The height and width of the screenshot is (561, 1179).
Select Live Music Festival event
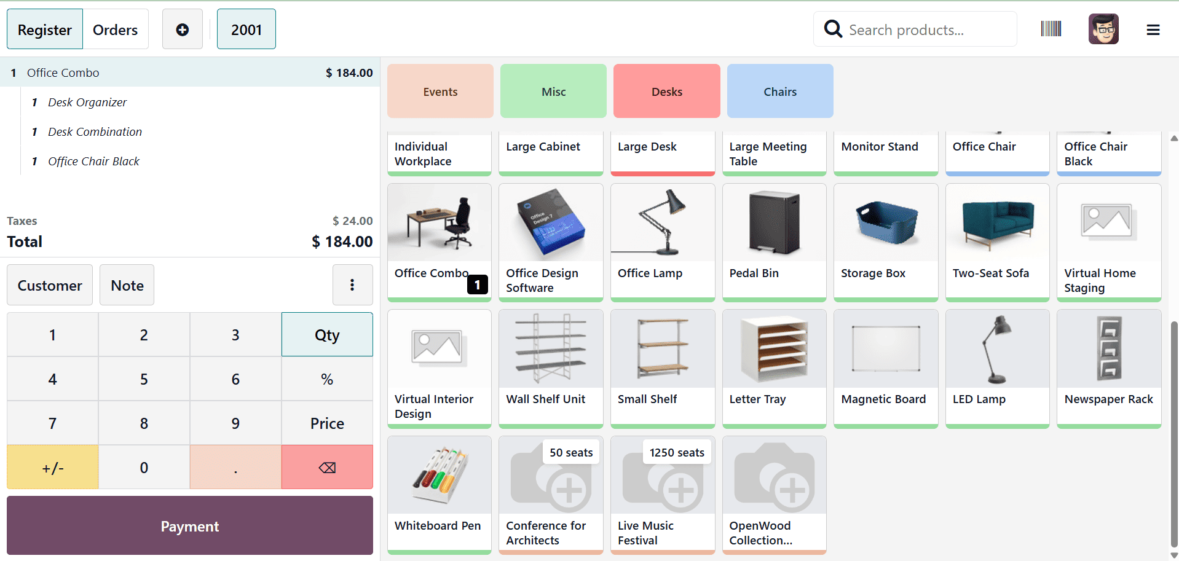(663, 495)
